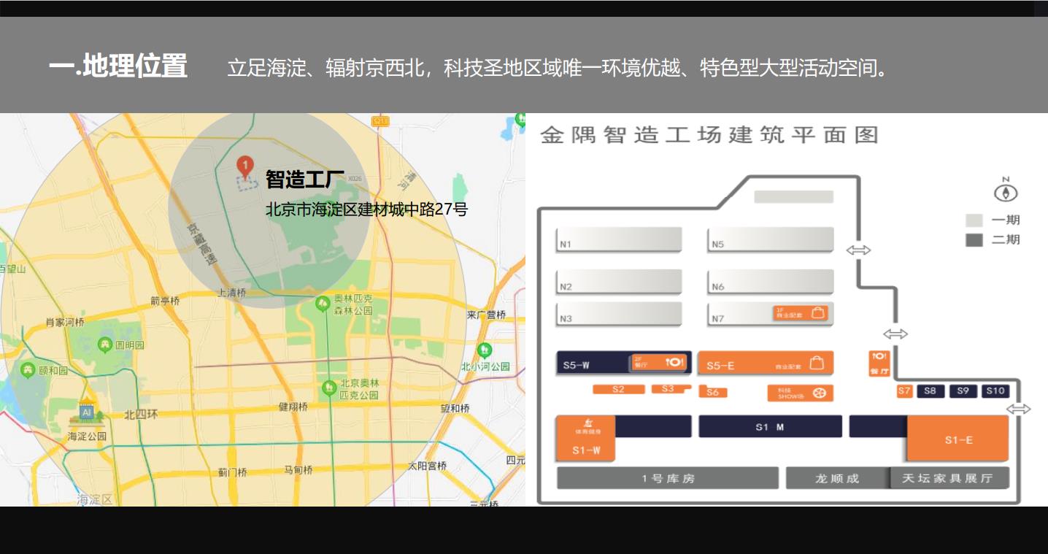Click the 北四环 road label
This screenshot has height=554, width=1048.
(x=140, y=415)
